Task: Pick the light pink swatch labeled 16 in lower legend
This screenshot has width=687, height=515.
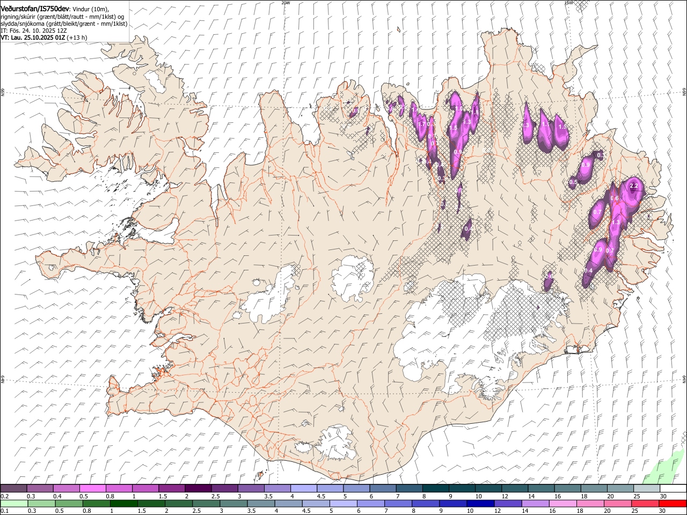Action: (562, 503)
